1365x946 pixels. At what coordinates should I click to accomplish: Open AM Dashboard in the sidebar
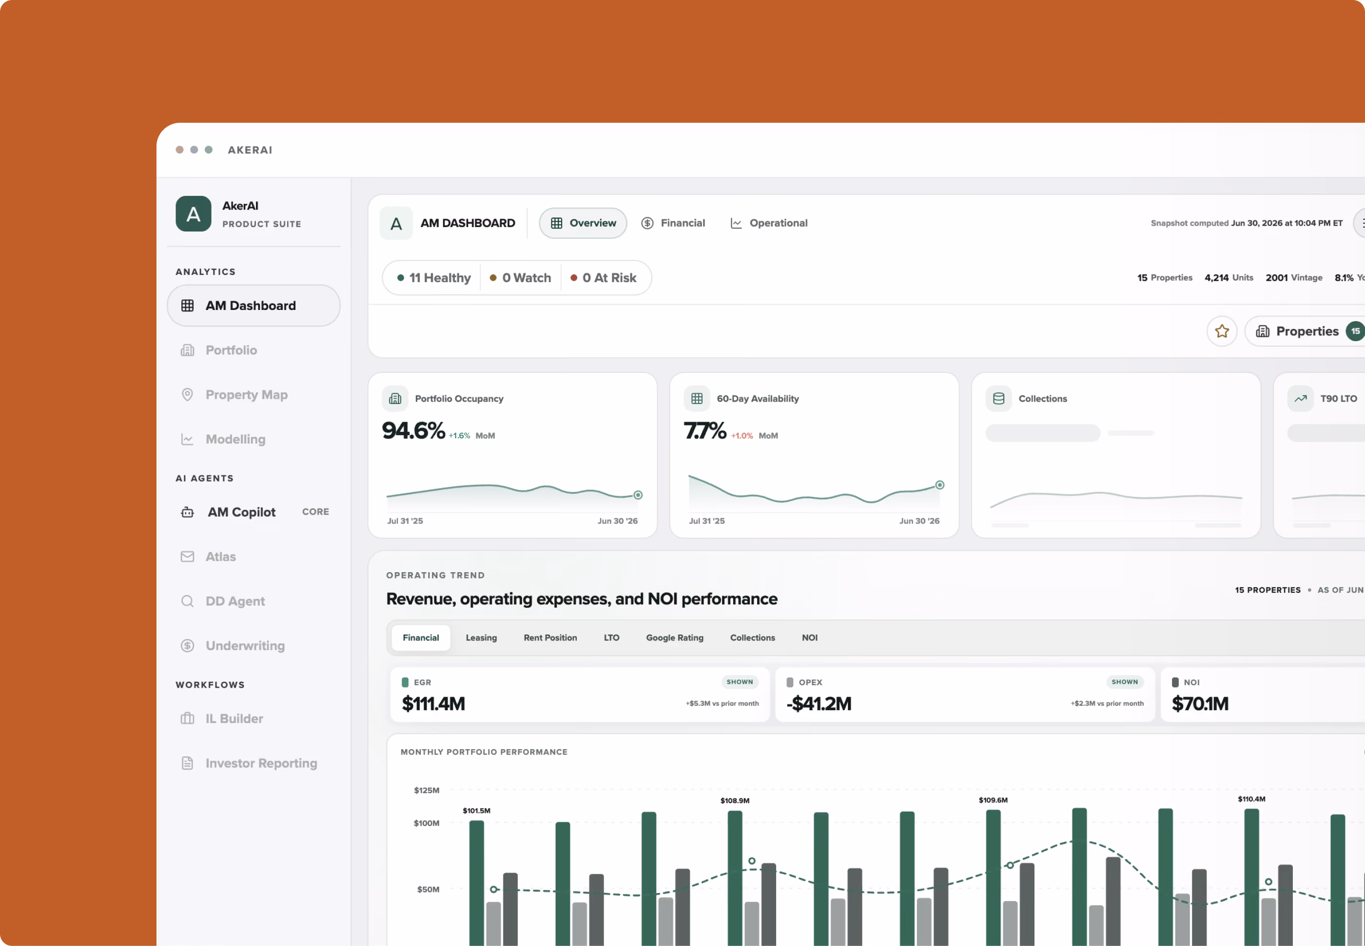click(x=253, y=305)
